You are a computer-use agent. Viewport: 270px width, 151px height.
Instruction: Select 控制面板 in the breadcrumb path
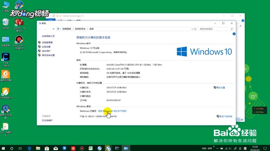67,29
